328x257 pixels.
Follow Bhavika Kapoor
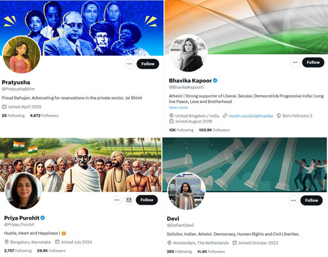[313, 62]
